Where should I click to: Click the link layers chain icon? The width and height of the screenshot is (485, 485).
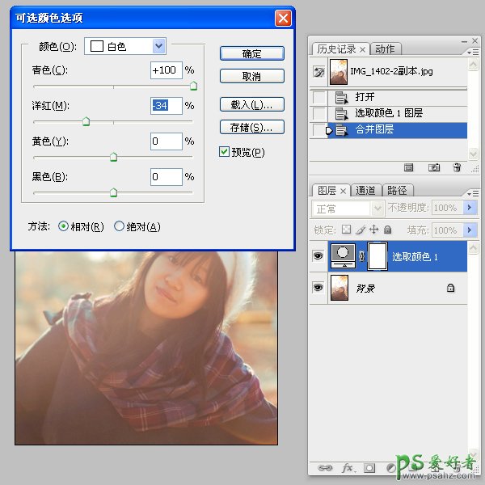[325, 467]
